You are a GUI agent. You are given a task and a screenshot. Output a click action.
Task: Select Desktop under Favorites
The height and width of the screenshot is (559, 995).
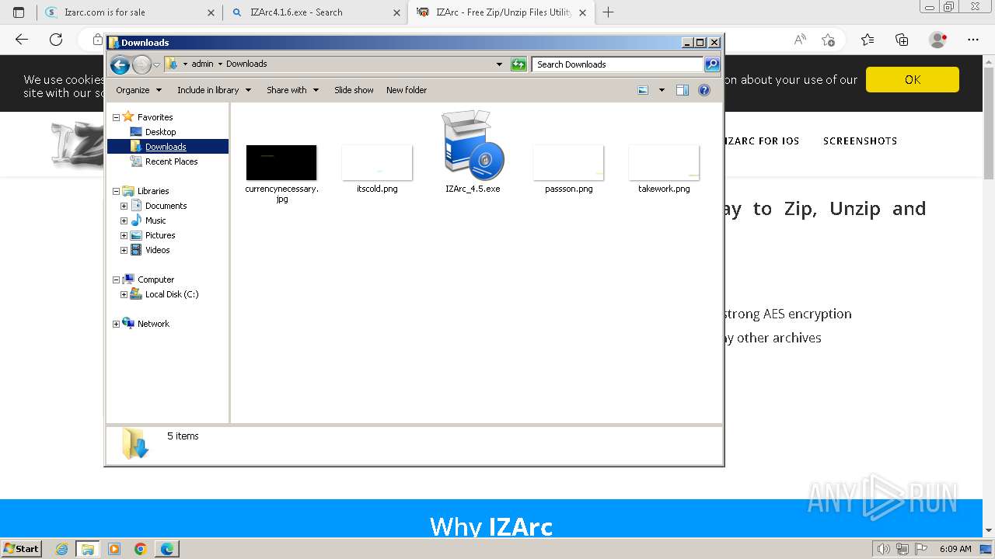point(160,132)
